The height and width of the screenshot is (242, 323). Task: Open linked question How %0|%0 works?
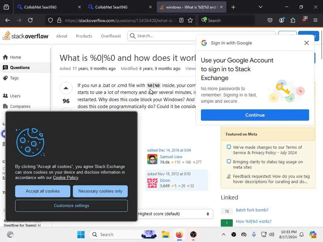click(254, 222)
